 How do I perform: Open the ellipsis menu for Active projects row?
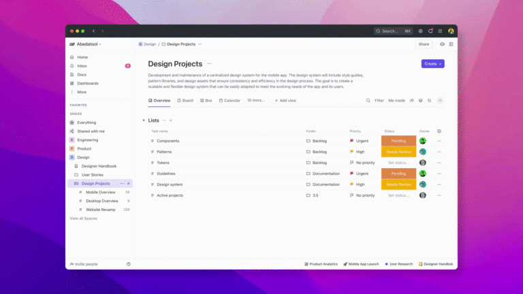pos(439,195)
